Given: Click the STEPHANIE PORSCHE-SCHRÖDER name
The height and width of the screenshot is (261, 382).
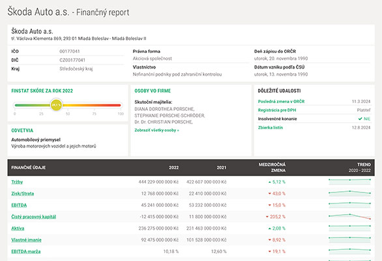Looking at the screenshot, I should 169,115.
